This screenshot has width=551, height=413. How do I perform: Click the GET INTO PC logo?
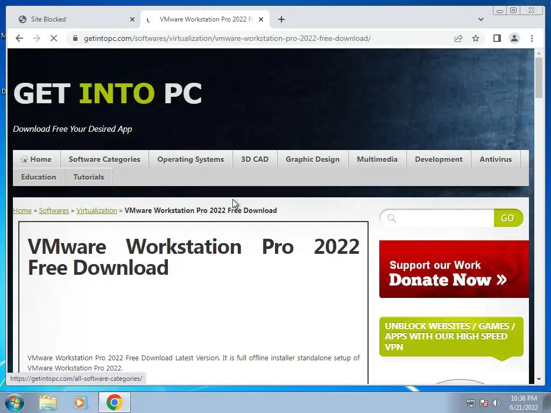tap(108, 94)
